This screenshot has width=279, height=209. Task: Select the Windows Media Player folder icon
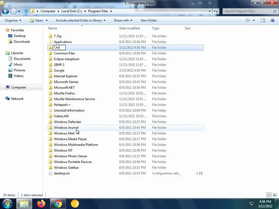50,139
